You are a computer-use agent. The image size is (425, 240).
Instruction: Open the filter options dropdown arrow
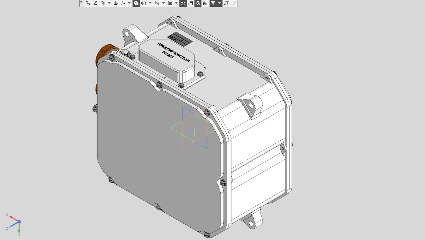click(x=220, y=3)
